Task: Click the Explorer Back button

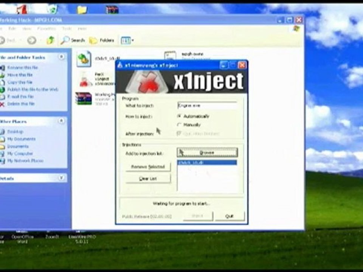Action: 8,40
